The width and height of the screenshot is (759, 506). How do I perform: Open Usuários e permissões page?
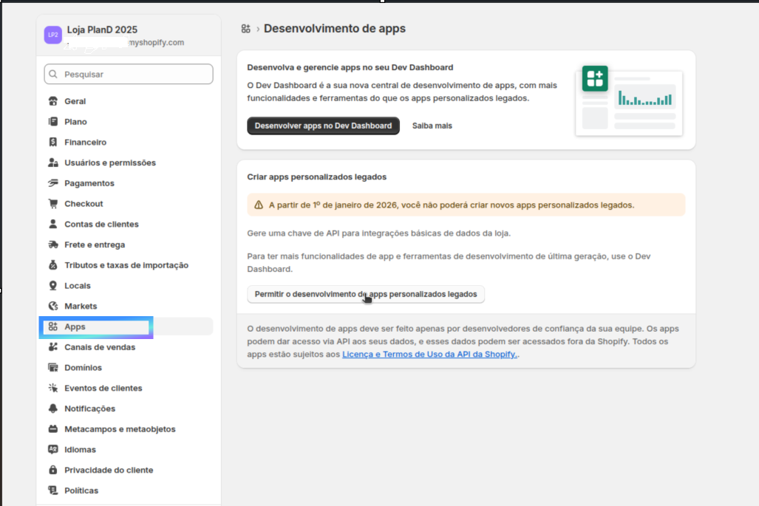click(129, 163)
